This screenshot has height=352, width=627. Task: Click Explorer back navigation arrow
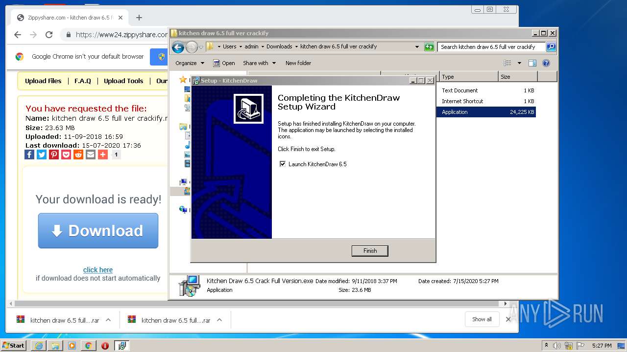178,47
